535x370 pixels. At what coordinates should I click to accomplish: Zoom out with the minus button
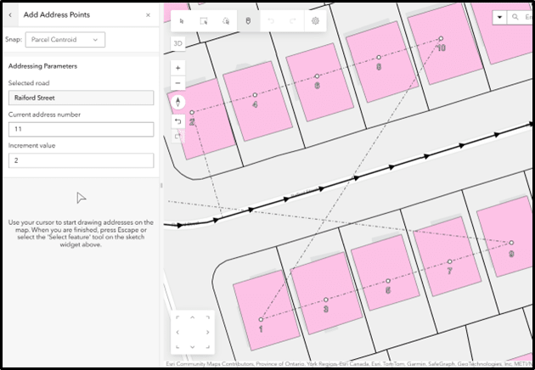pos(177,83)
